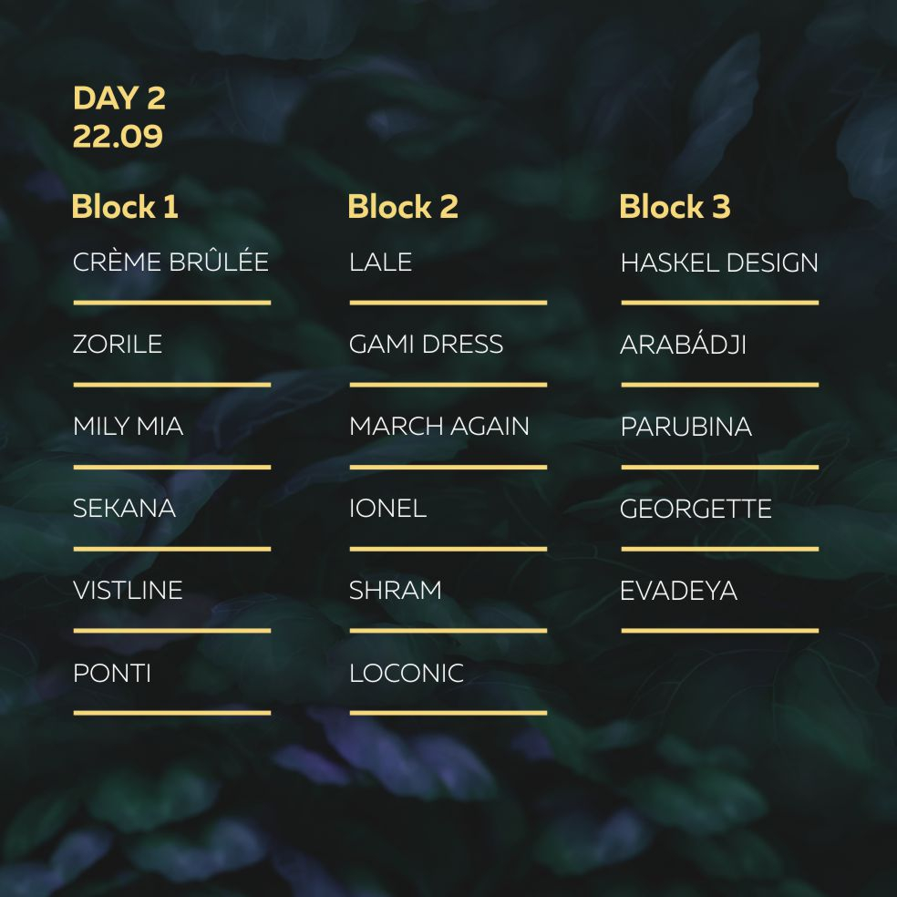This screenshot has width=897, height=897.
Task: Click HASKEL DESIGN in Block 3
Action: (x=719, y=263)
